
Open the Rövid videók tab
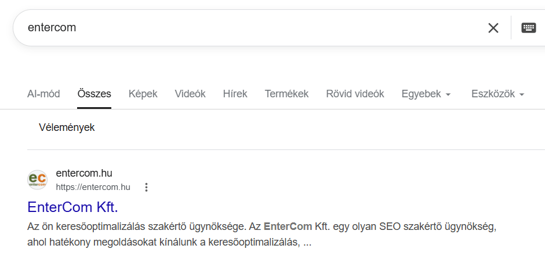[355, 94]
